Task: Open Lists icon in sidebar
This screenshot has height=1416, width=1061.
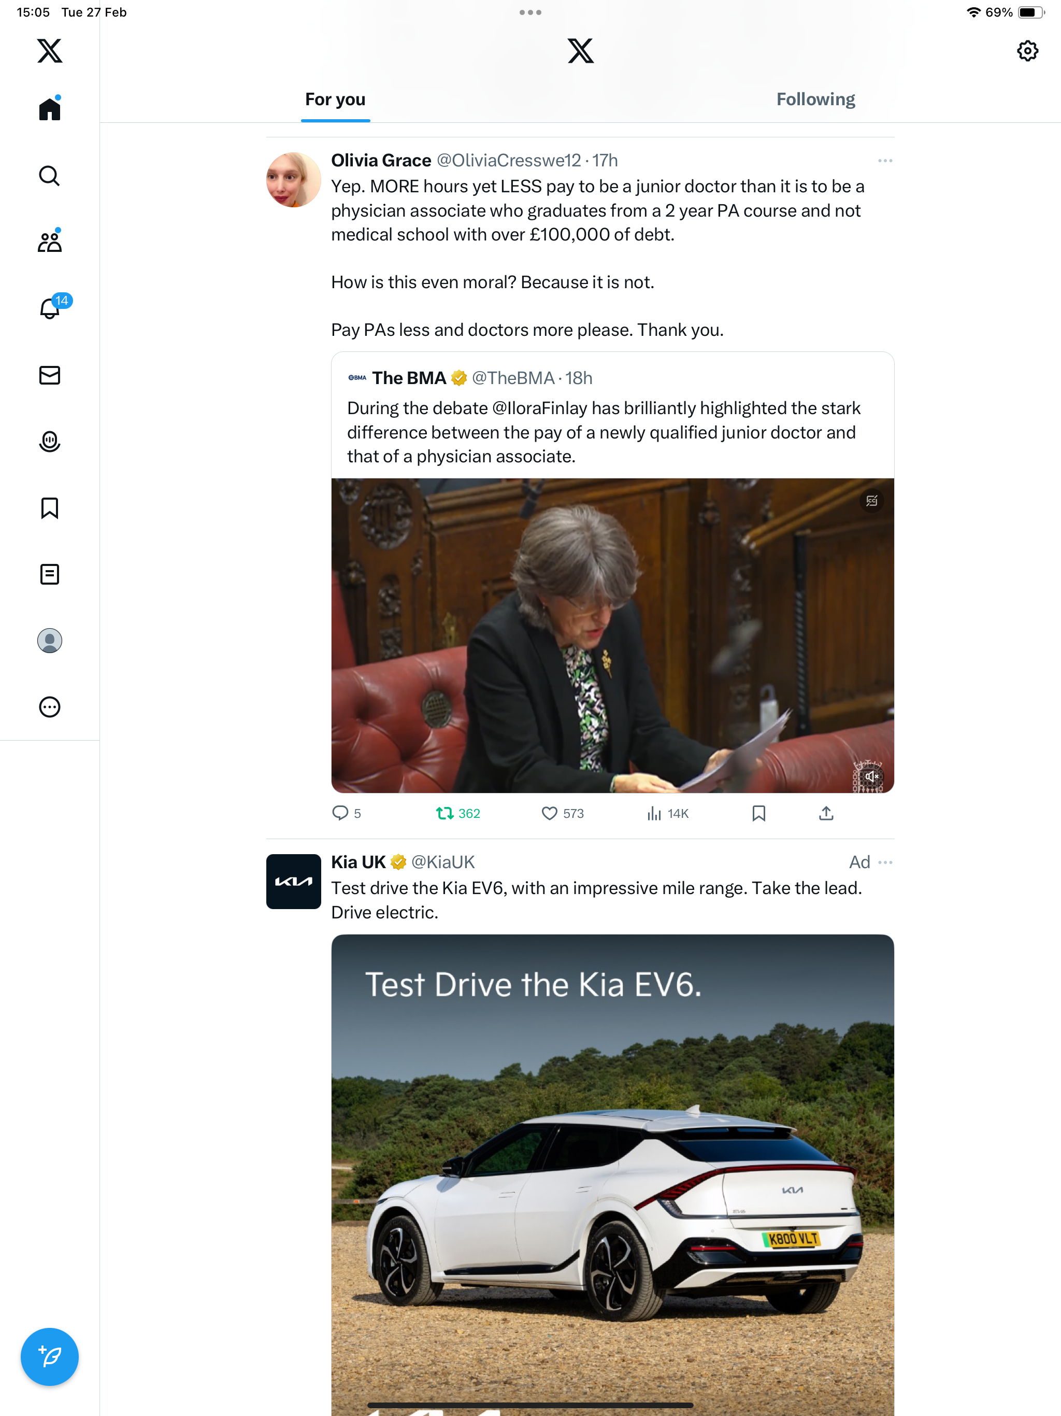Action: (49, 574)
